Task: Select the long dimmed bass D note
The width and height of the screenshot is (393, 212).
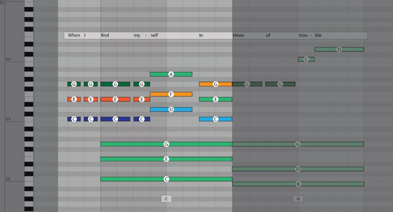Action: coord(298,169)
